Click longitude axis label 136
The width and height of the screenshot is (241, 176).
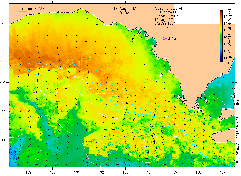(x=198, y=173)
